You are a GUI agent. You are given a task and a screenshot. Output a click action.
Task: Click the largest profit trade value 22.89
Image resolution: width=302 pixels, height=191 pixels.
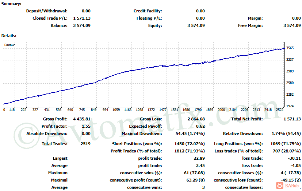199,158
